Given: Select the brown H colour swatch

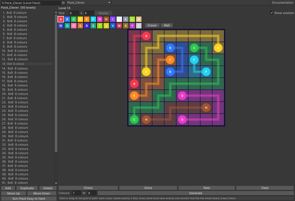Looking at the screenshot, I should tap(106, 19).
